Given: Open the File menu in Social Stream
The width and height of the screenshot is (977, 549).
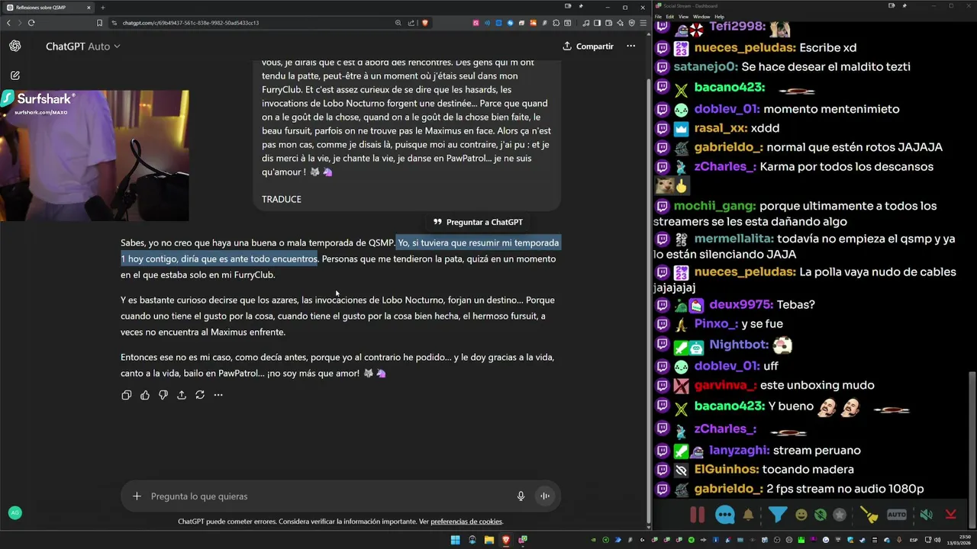Looking at the screenshot, I should 659,16.
